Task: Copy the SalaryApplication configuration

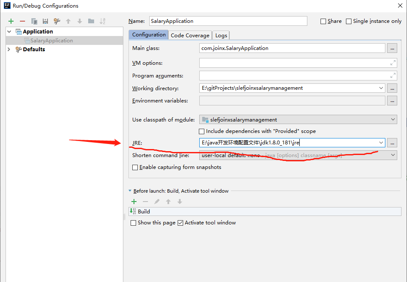Action: coord(34,21)
